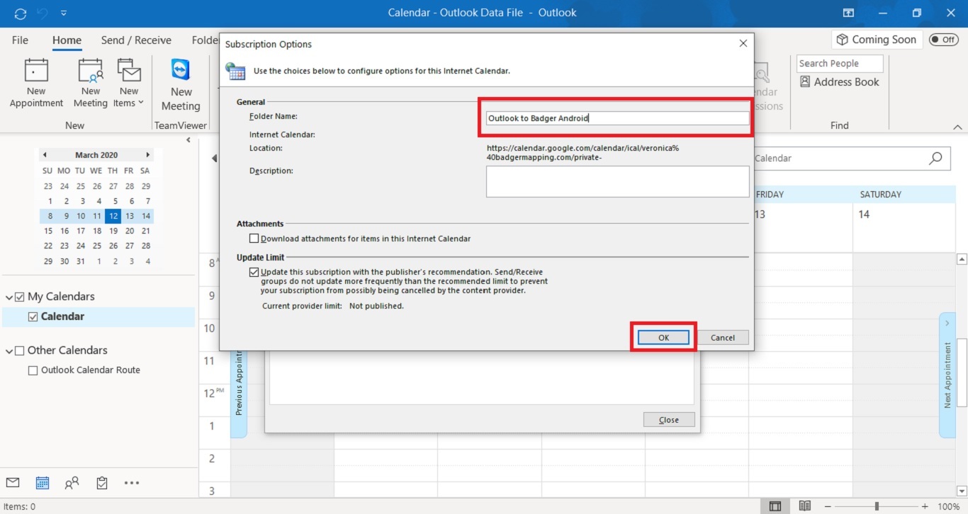Select March 12 in mini calendar
968x514 pixels.
pos(113,216)
